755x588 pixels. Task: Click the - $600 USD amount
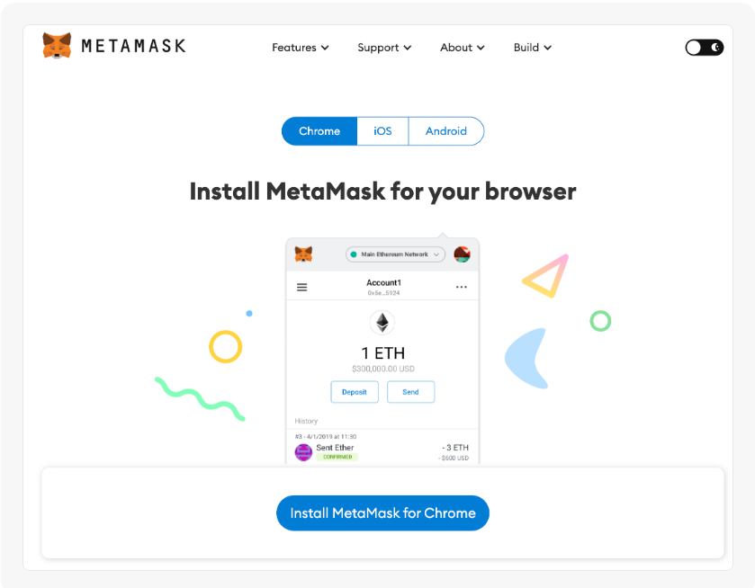click(454, 458)
